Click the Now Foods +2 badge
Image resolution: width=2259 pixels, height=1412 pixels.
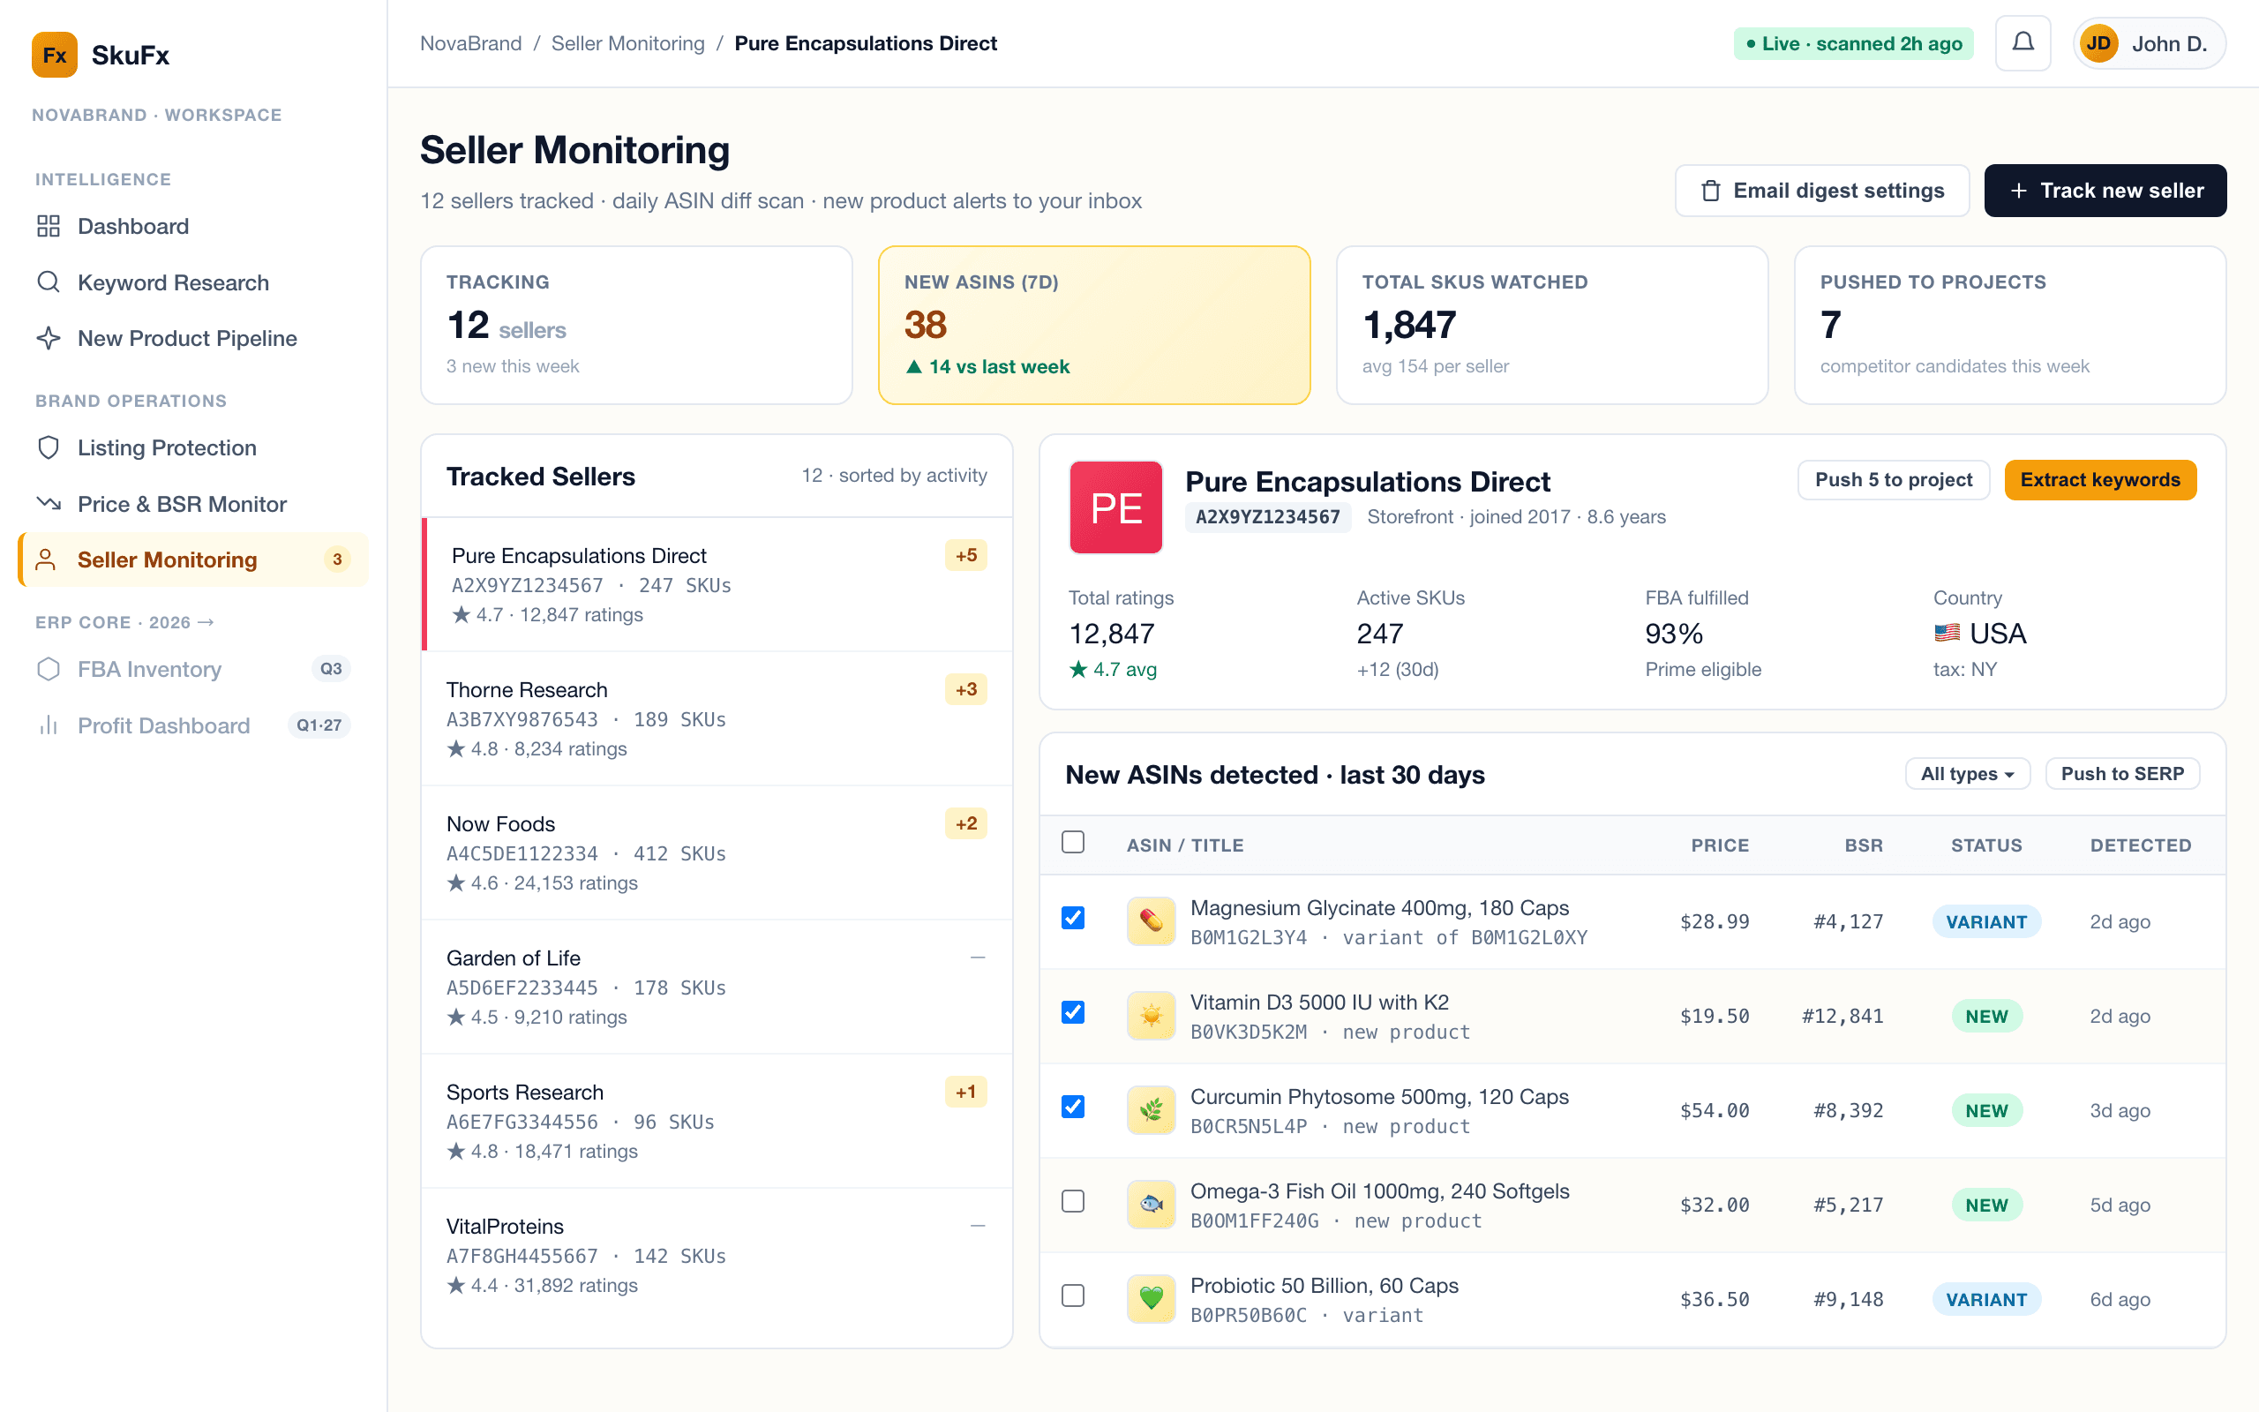point(966,823)
